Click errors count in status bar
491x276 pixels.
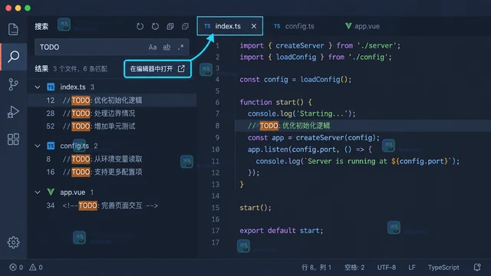[x=16, y=268]
